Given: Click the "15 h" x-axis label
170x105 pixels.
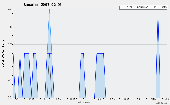Looking at the screenshot, I should 86,99.
